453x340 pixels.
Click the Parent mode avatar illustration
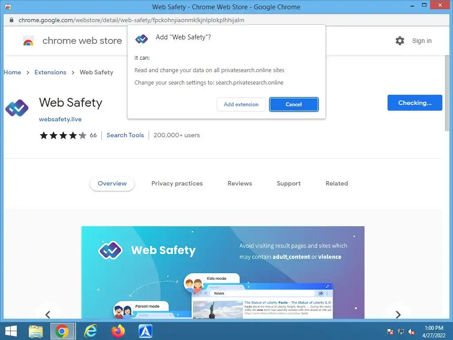pos(123,312)
